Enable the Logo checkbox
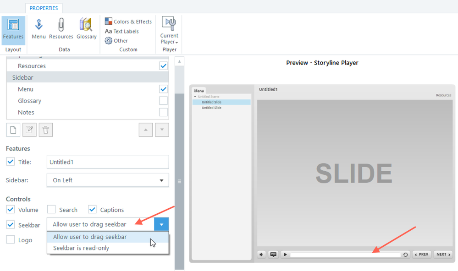 tap(11, 240)
